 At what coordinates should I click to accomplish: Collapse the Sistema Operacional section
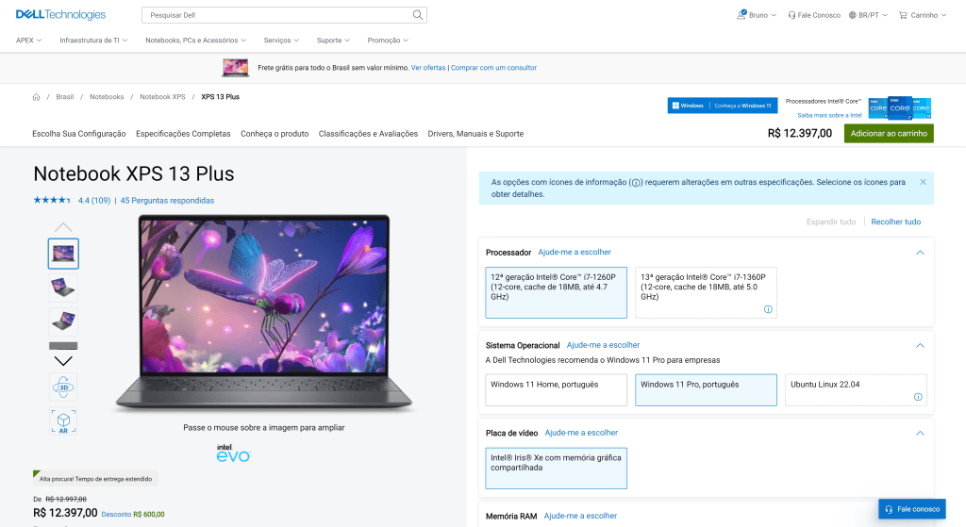[920, 345]
